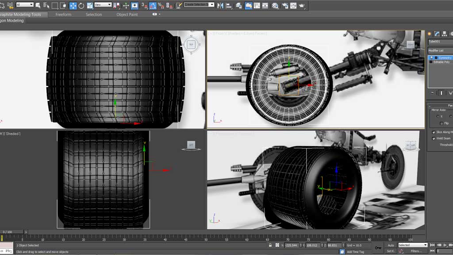Viewport: 453px width, 255px height.
Task: Open the Curve Editor
Action: (x=257, y=5)
